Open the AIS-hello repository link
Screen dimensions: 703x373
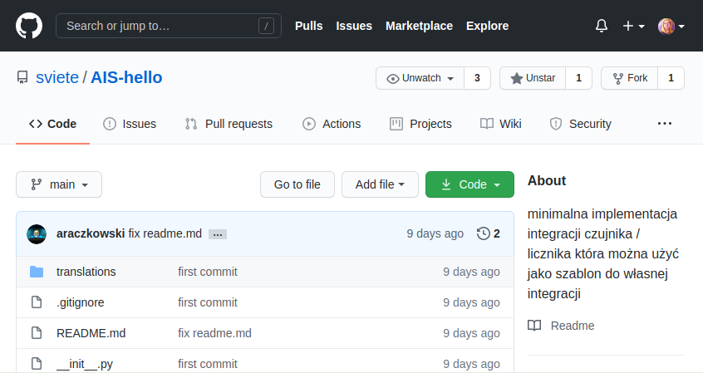click(x=126, y=77)
